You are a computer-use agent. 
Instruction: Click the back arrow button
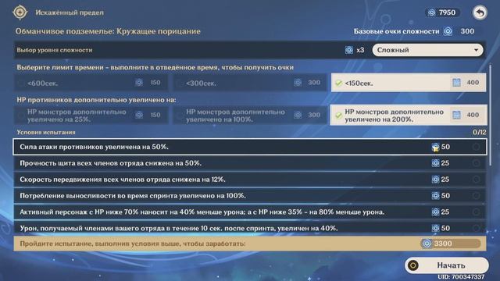[x=480, y=12]
